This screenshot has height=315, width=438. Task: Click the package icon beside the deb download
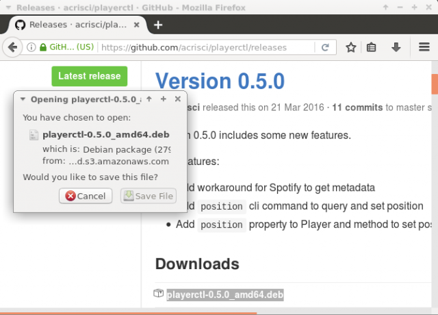(158, 293)
